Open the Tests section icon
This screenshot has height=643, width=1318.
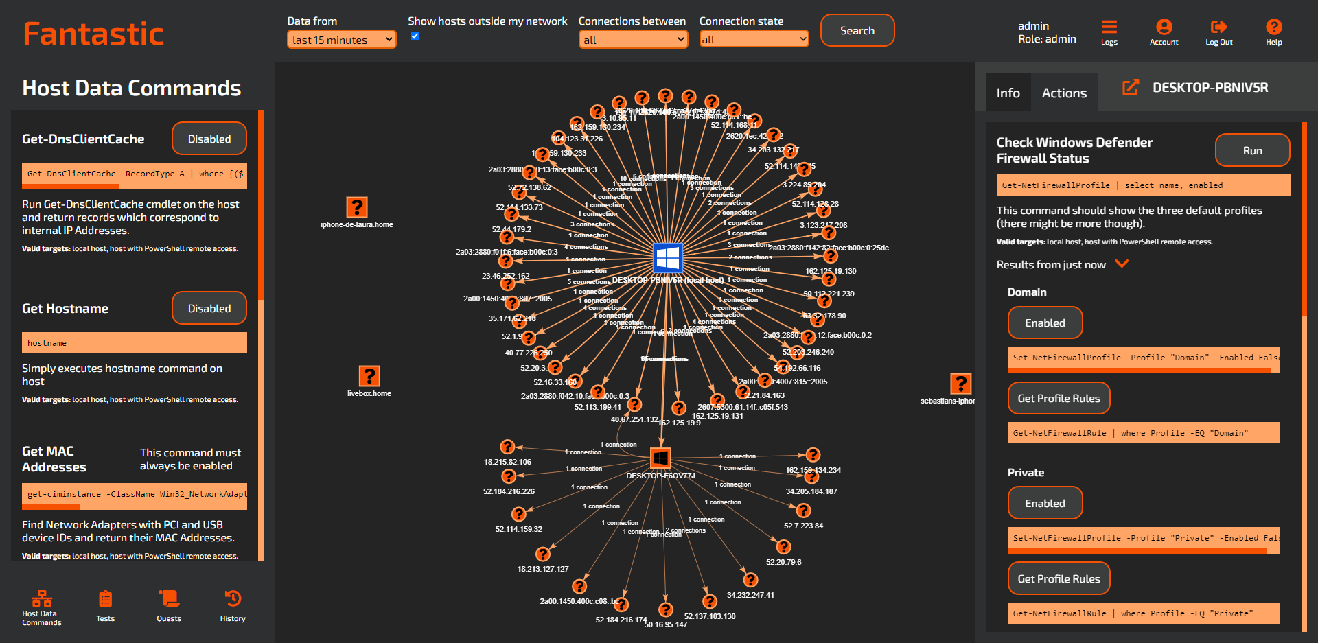(105, 607)
